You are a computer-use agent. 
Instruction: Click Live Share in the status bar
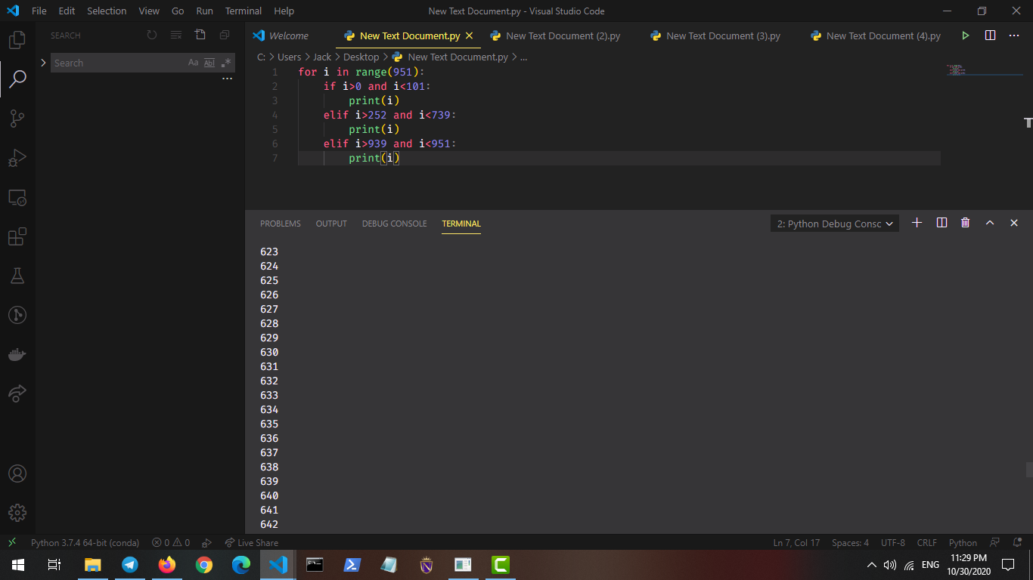tap(252, 542)
